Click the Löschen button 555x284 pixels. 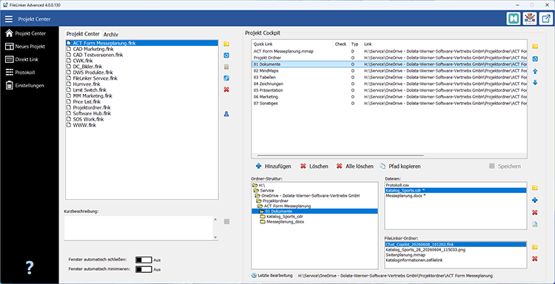click(x=314, y=166)
